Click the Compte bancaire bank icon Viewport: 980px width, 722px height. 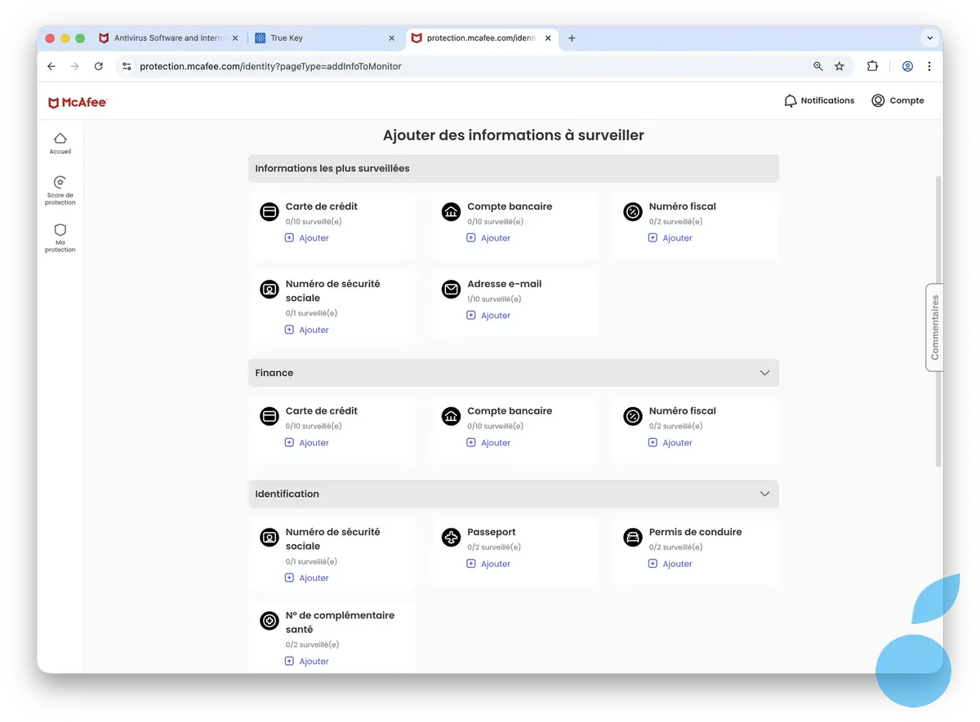451,211
